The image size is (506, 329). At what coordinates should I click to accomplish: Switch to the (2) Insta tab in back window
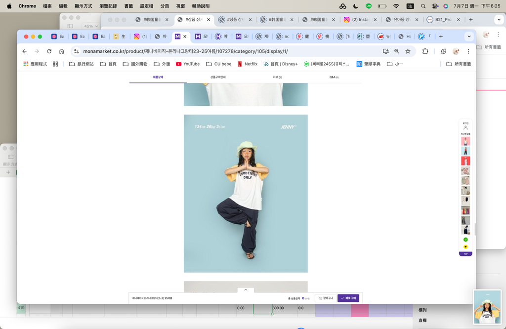(360, 20)
